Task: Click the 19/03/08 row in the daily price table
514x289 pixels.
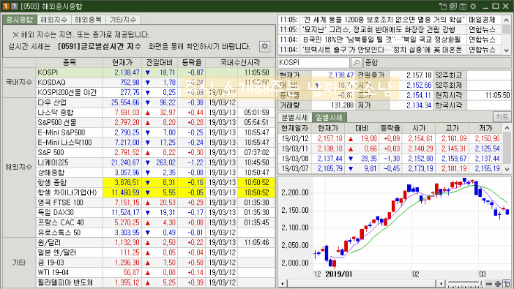Action: point(390,159)
